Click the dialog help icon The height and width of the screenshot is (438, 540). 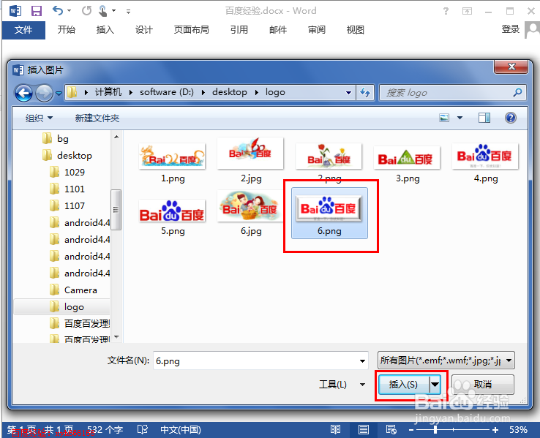point(511,118)
